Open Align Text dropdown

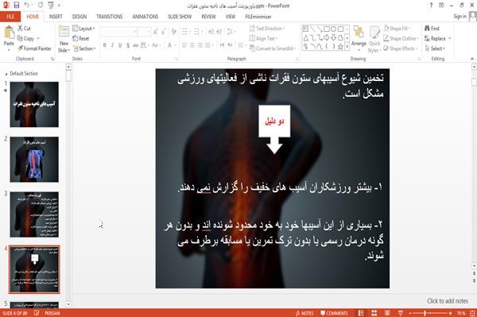[263, 39]
